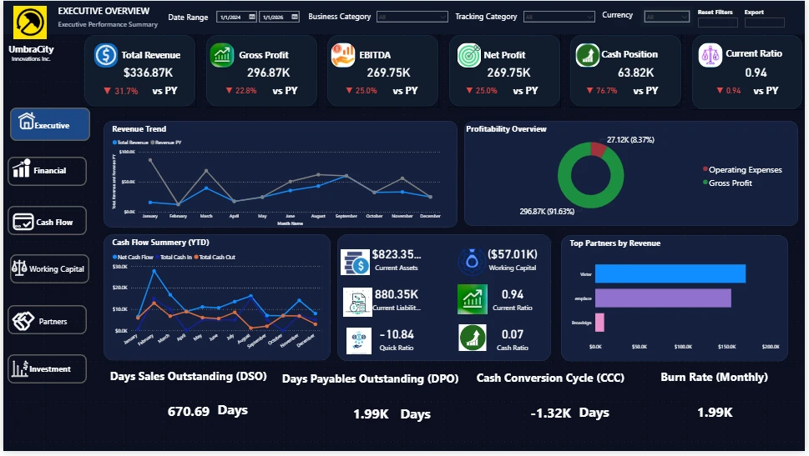Click the Current Assets coins icon

pyautogui.click(x=355, y=262)
